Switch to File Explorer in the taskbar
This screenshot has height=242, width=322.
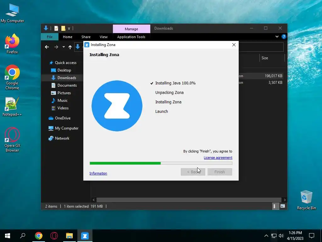pos(69,236)
